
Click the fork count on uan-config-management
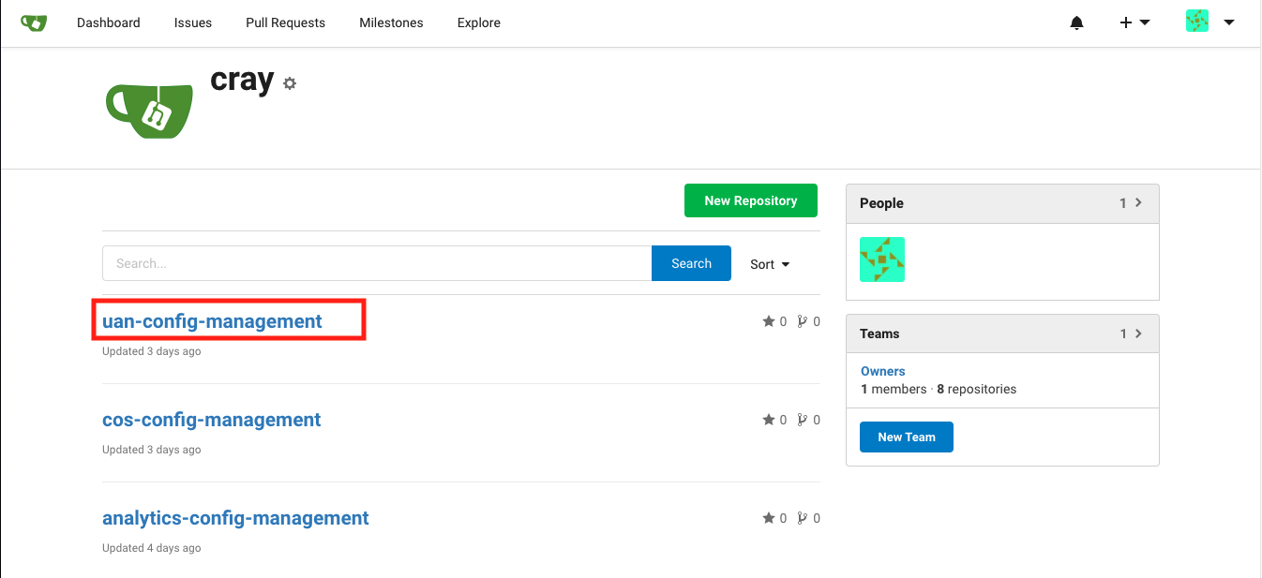819,321
